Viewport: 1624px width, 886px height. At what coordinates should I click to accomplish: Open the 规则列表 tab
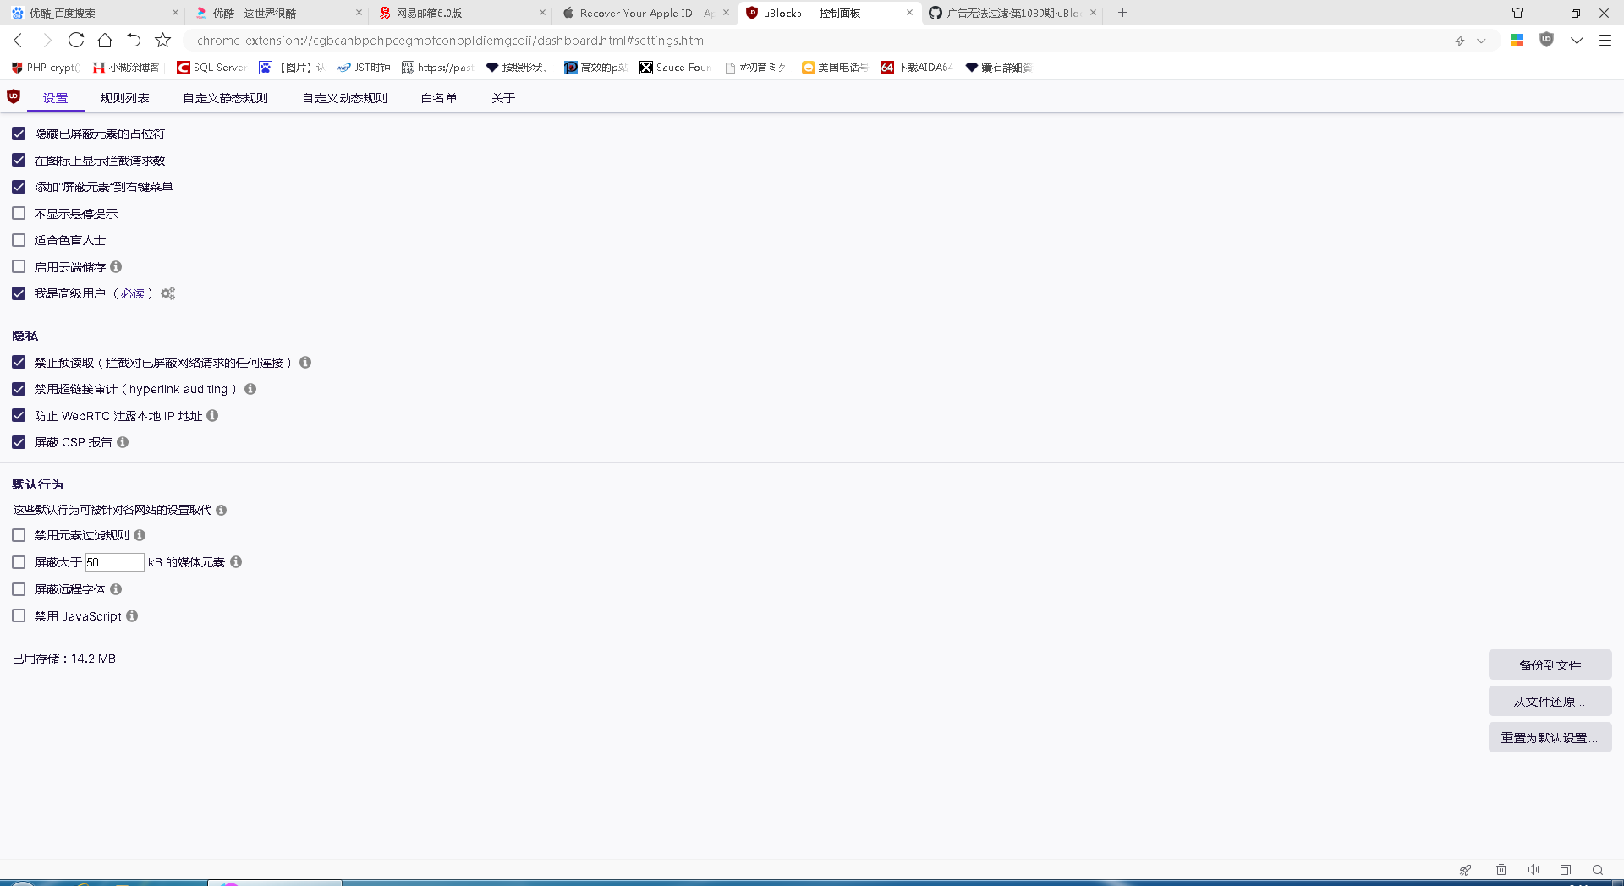click(x=124, y=98)
